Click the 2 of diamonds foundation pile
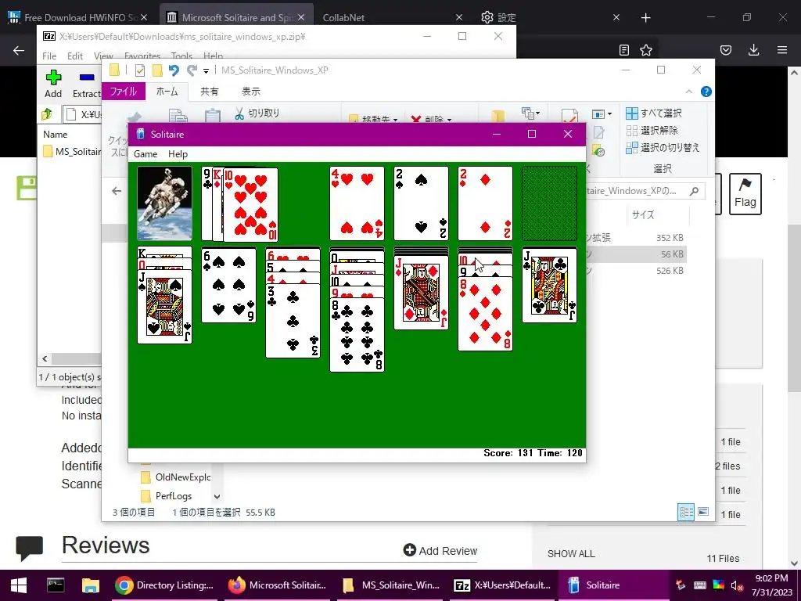801x601 pixels. [485, 203]
